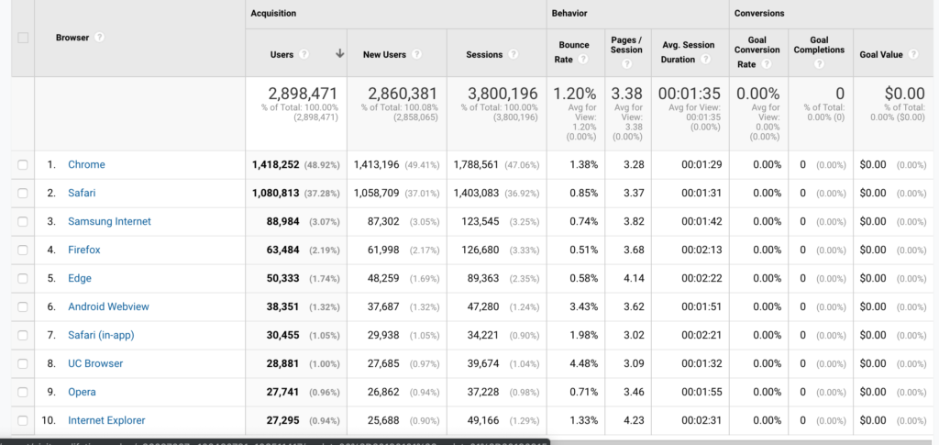The height and width of the screenshot is (445, 939).
Task: Open the Samsung Internet link
Action: click(x=109, y=222)
